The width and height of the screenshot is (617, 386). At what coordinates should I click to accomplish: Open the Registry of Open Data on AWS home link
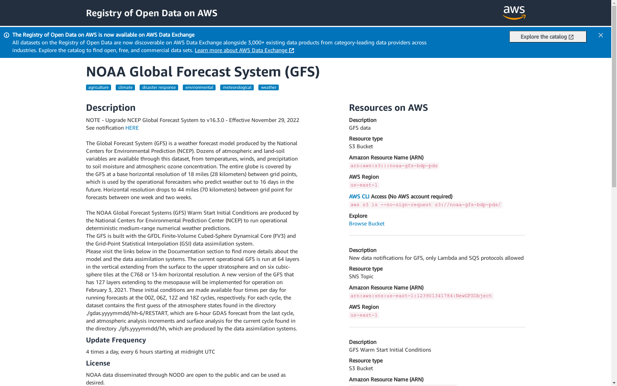coord(152,13)
